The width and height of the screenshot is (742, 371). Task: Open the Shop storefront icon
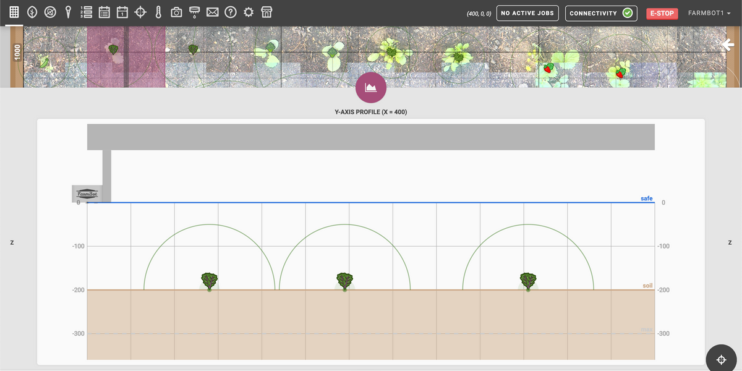pyautogui.click(x=266, y=11)
